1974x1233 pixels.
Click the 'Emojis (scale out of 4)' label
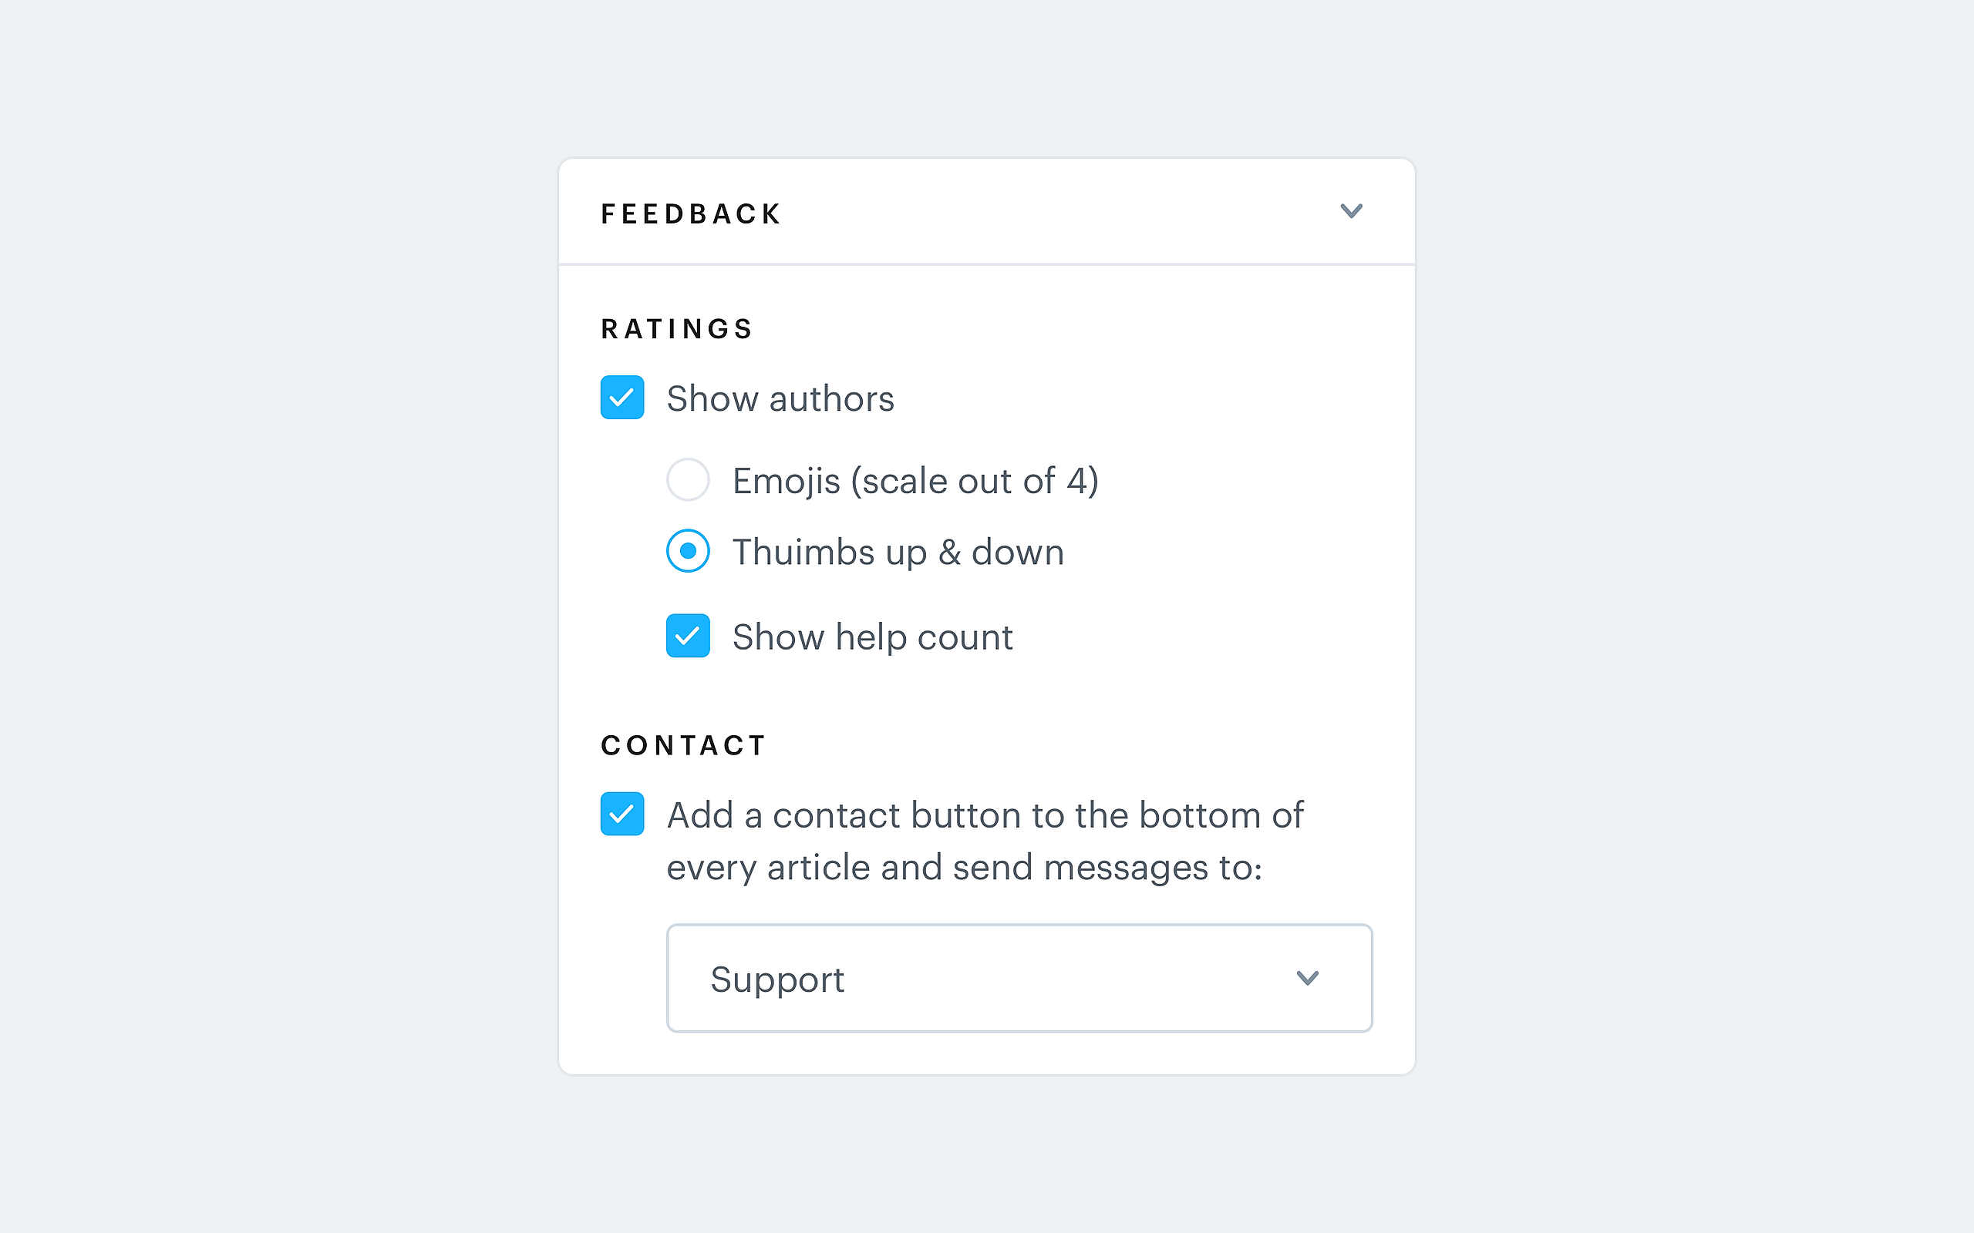coord(915,481)
